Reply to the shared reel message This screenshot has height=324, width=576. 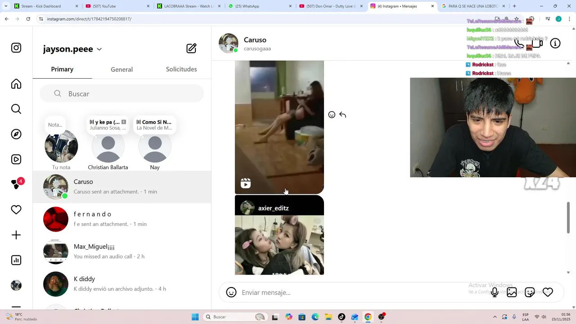tap(342, 115)
